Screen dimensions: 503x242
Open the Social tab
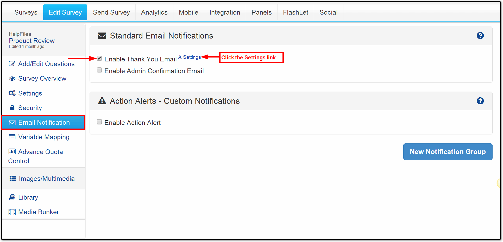(329, 12)
